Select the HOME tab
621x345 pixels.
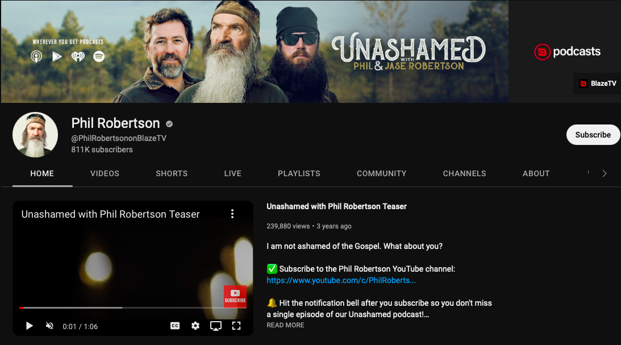click(x=42, y=173)
